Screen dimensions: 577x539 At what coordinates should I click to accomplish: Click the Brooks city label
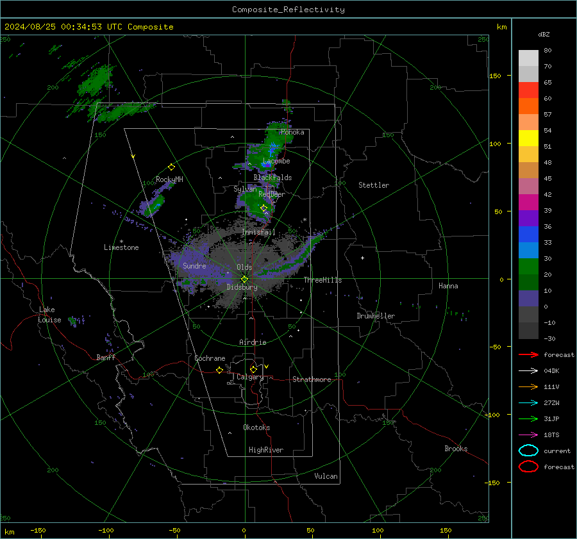456,449
